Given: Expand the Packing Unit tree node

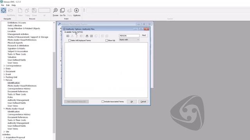Looking at the screenshot, I should 4,77.
